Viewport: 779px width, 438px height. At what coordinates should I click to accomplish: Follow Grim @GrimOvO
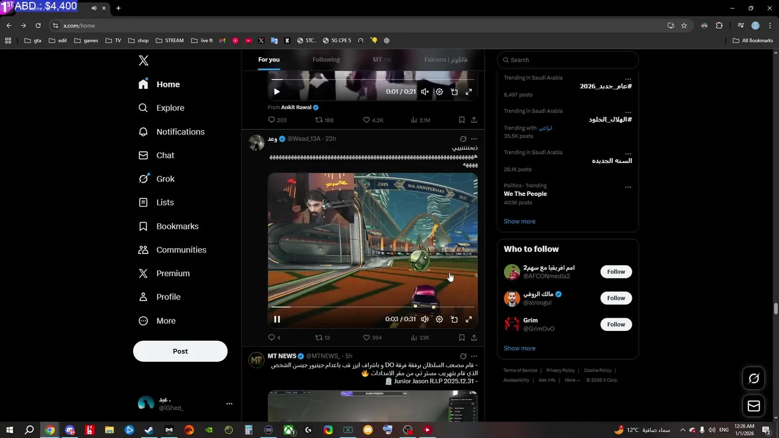[616, 324]
